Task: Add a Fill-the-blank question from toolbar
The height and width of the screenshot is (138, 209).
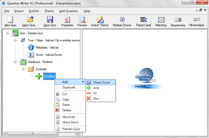Action: [x=197, y=20]
